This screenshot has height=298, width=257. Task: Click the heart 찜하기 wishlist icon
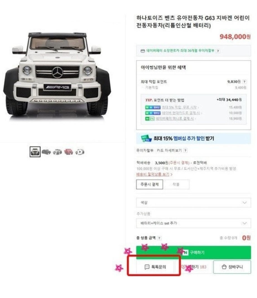click(x=183, y=267)
